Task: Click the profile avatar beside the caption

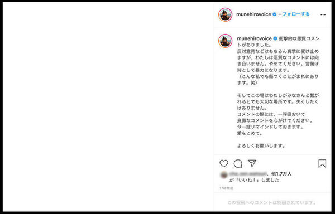Action: (x=225, y=41)
